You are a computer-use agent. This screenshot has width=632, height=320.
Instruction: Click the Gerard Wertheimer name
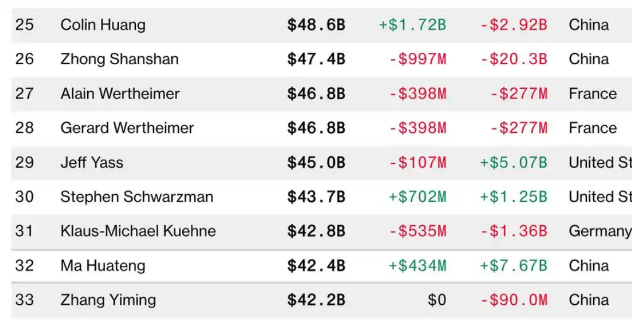coord(127,128)
